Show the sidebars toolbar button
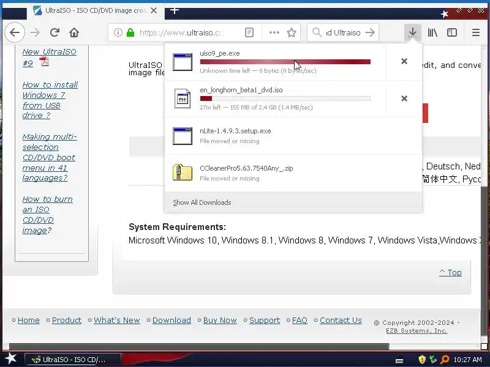The image size is (490, 367). pos(452,32)
